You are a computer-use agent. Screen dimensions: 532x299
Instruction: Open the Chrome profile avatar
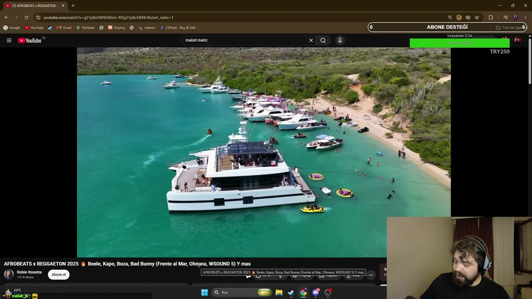point(516,17)
